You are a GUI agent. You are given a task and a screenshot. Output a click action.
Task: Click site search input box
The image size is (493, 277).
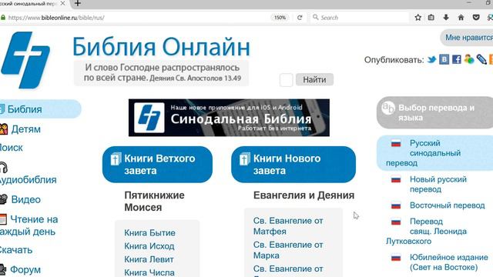coord(286,80)
